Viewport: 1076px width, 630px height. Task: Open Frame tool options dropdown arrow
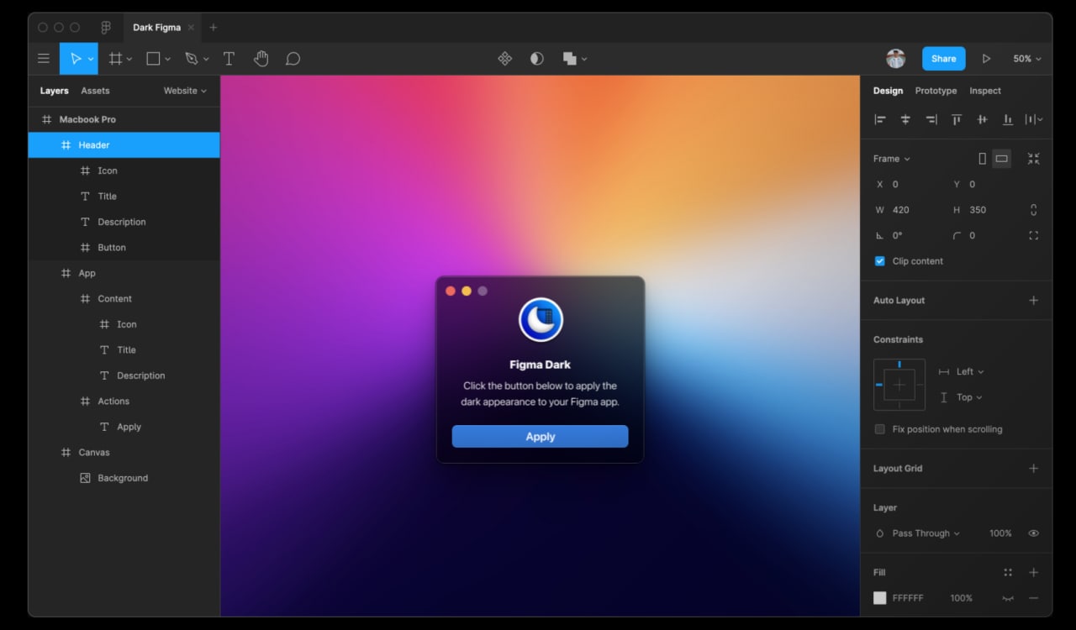click(x=129, y=60)
